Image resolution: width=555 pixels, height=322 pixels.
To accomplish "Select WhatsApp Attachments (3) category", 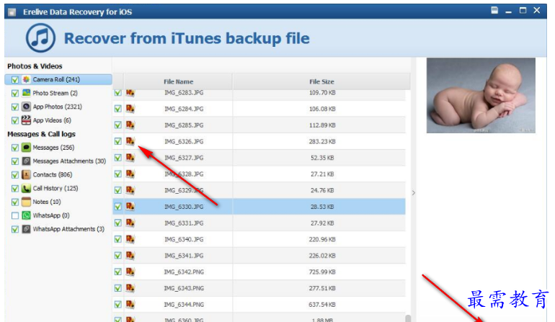I will [68, 229].
